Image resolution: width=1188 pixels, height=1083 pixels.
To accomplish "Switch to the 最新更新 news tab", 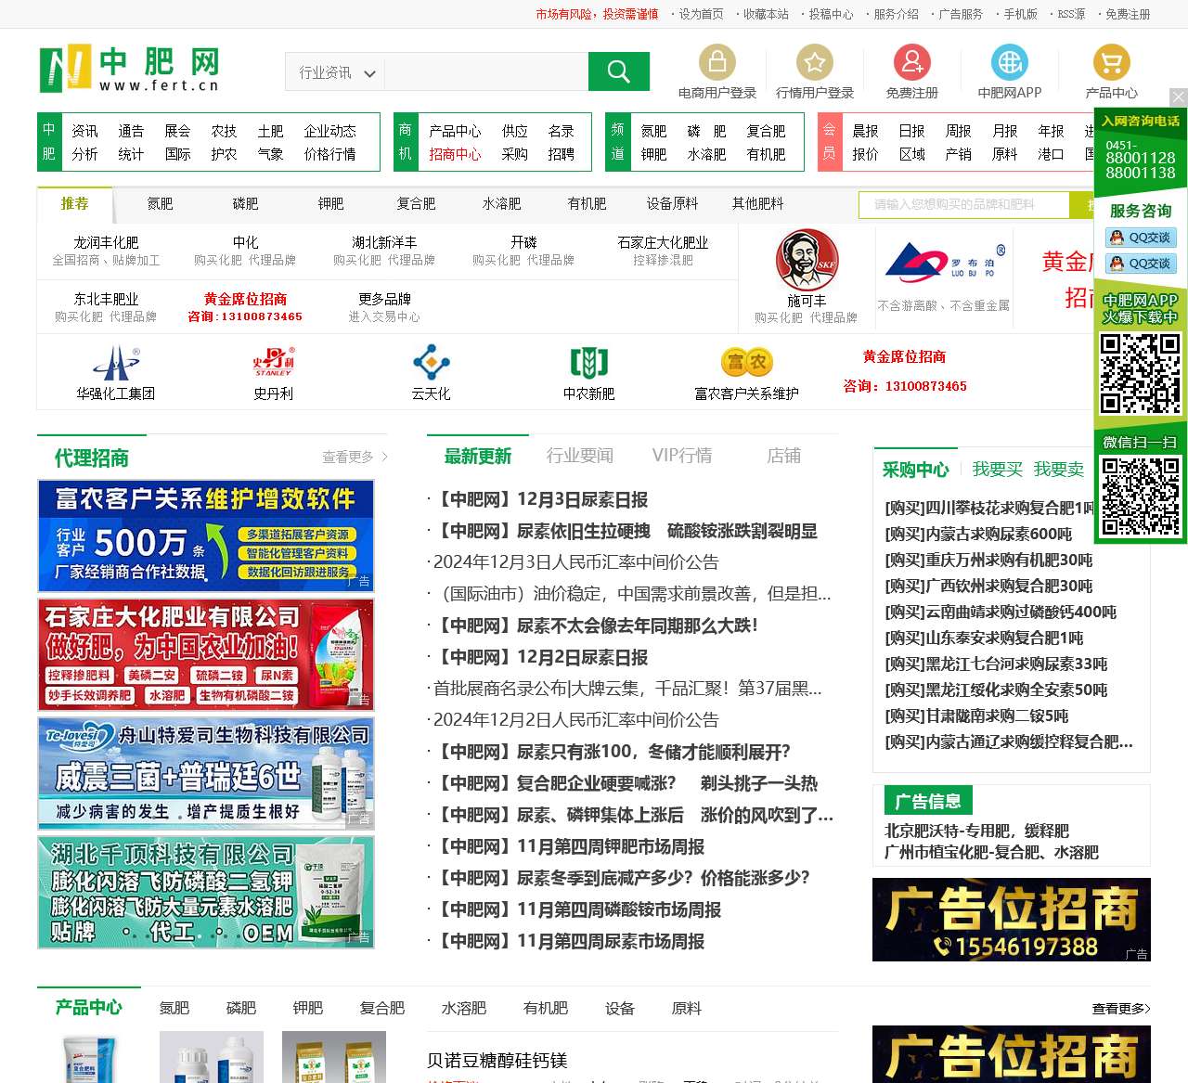I will coord(478,457).
